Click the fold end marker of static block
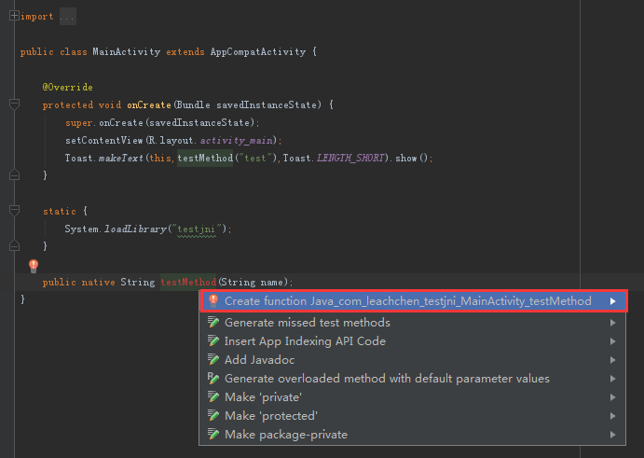The height and width of the screenshot is (458, 644). 14,245
